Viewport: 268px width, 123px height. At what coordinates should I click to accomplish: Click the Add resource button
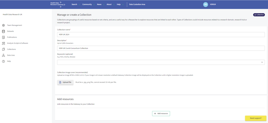click(161, 113)
